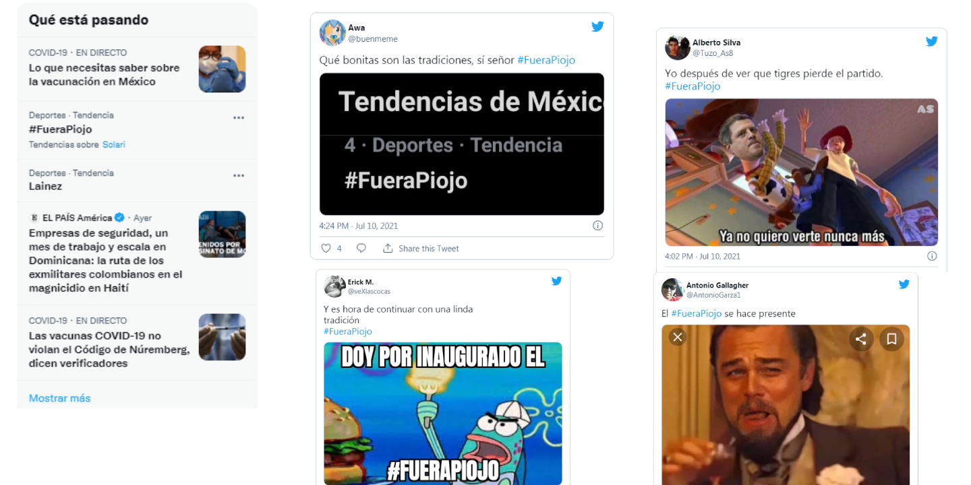Open the Solari related trend link
The image size is (971, 485).
pyautogui.click(x=114, y=145)
